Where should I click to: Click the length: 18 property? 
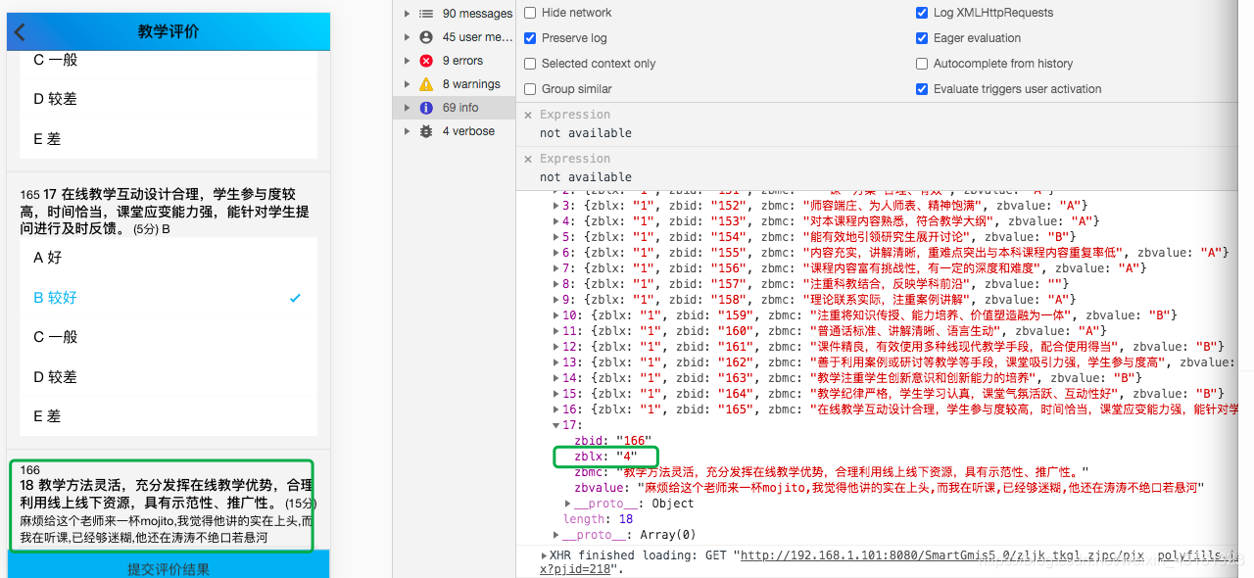tap(598, 519)
